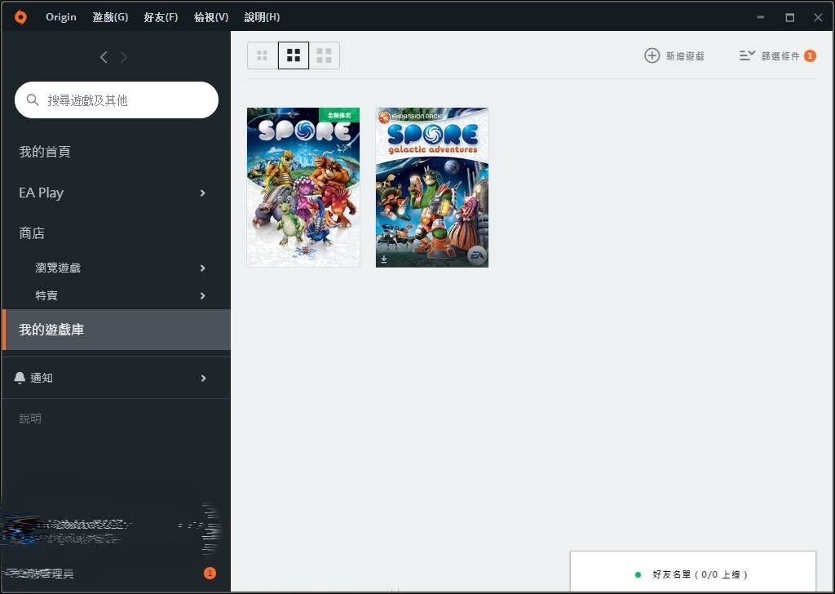Click the bell icon next to 通知
Viewport: 835px width, 594px height.
pos(20,378)
